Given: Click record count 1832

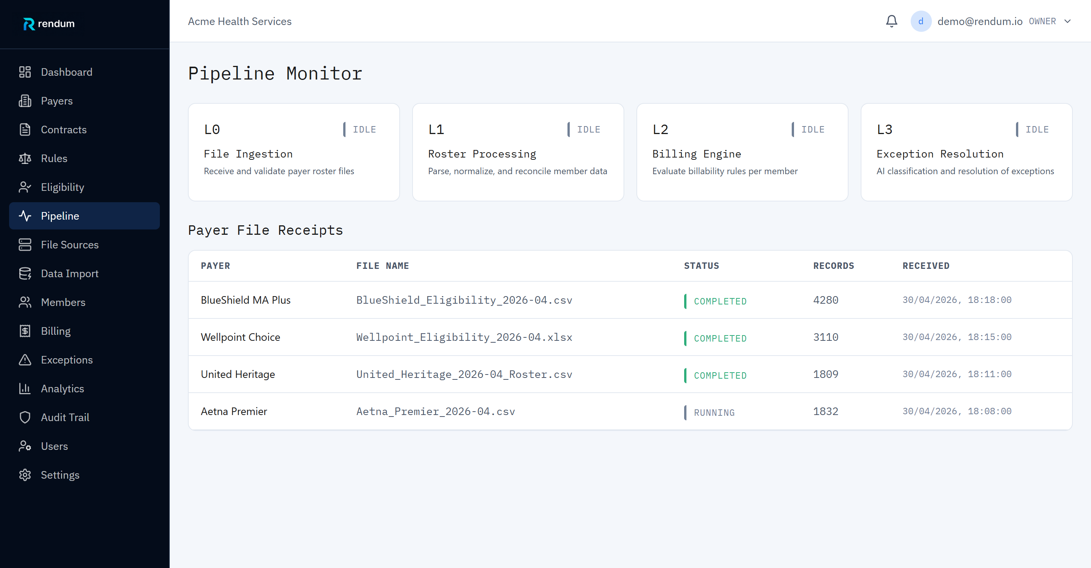Looking at the screenshot, I should pos(826,411).
